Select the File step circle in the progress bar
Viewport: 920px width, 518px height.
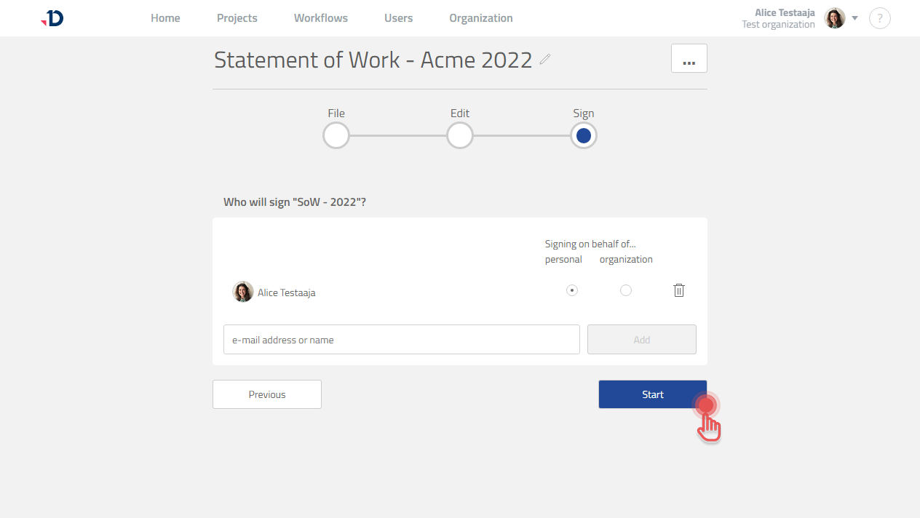pos(336,135)
